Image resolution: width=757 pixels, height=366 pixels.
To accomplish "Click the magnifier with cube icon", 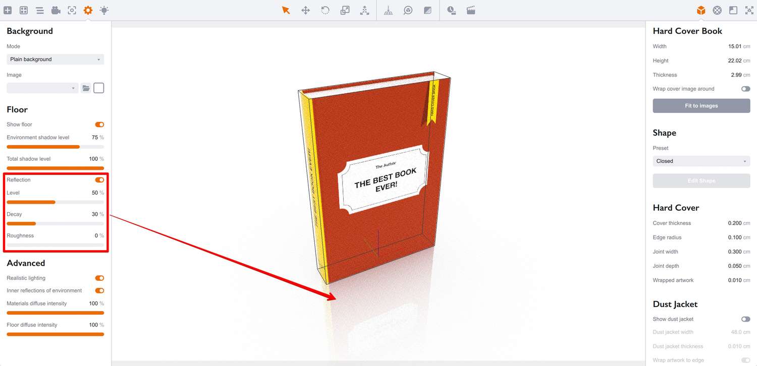I will tap(408, 10).
